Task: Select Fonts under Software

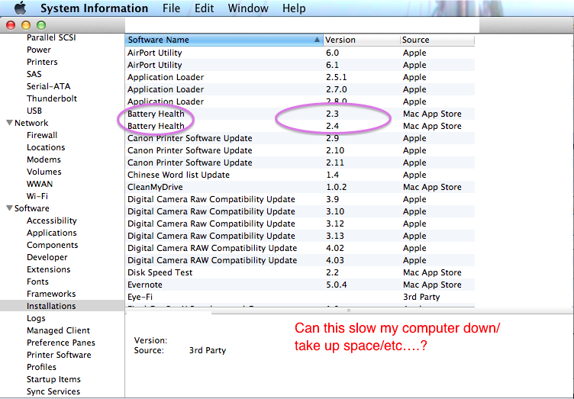Action: click(37, 282)
